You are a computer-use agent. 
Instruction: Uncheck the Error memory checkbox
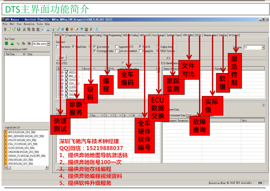point(94,47)
